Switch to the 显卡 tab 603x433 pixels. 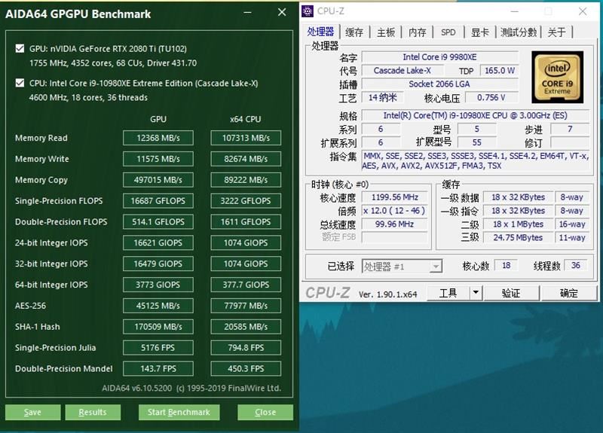(480, 32)
